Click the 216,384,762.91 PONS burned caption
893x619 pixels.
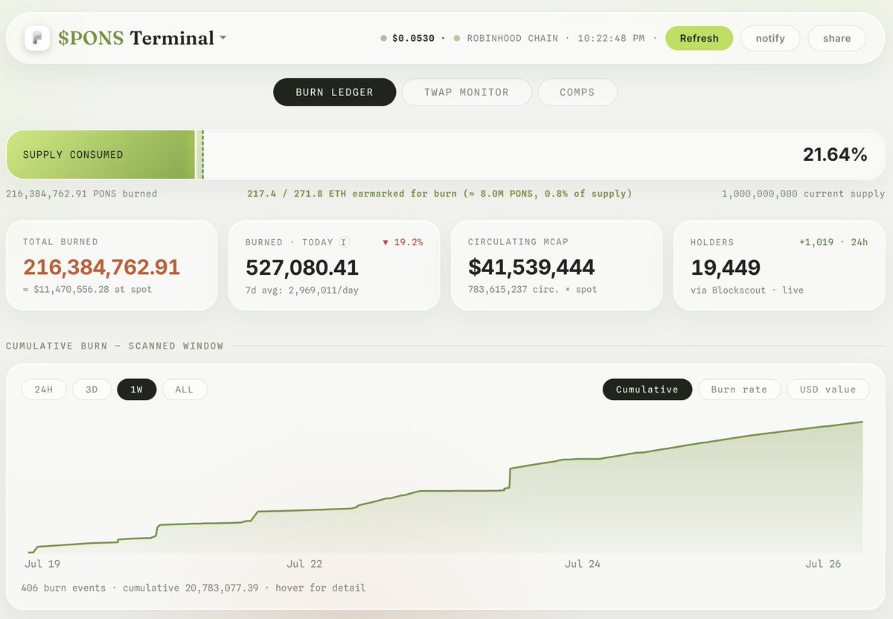[x=82, y=194]
